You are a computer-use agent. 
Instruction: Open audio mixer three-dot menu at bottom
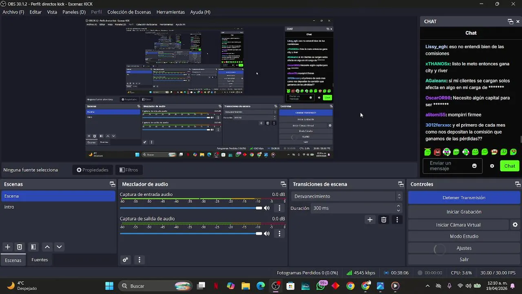[x=139, y=260]
